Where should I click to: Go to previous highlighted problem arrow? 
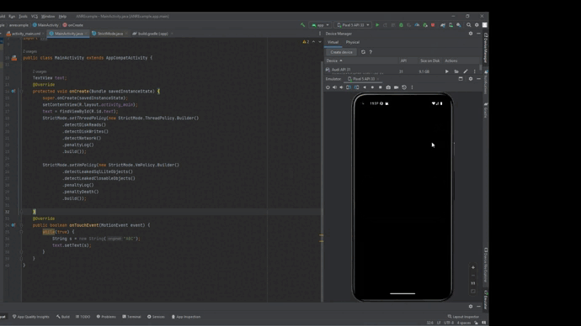[x=313, y=42]
